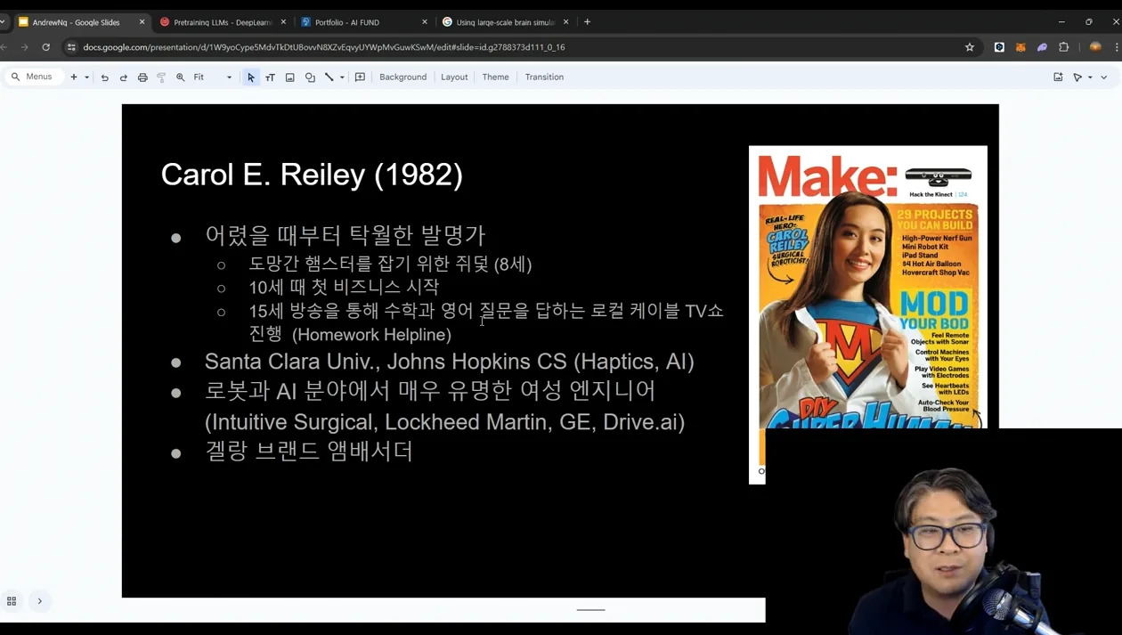
Task: Select the paint format tool
Action: (161, 77)
